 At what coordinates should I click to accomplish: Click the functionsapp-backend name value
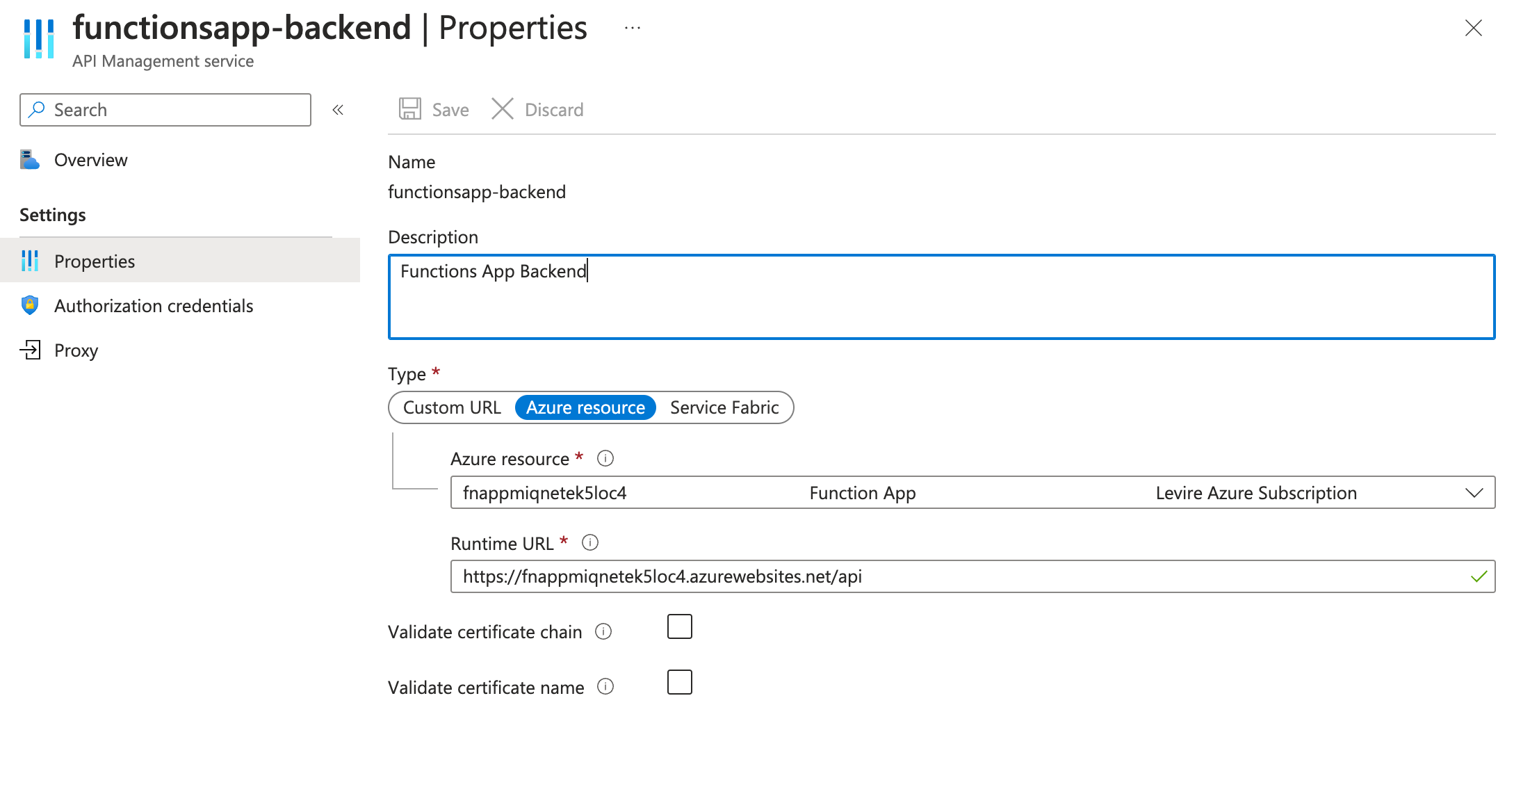coord(477,192)
